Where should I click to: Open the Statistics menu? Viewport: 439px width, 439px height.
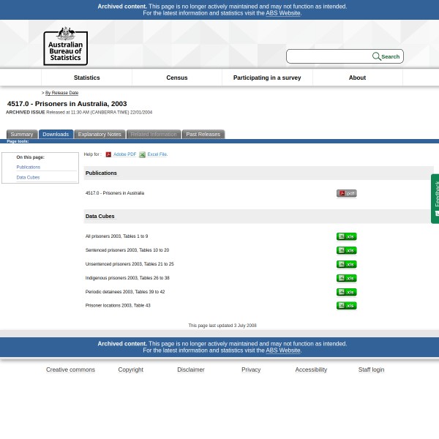click(86, 78)
